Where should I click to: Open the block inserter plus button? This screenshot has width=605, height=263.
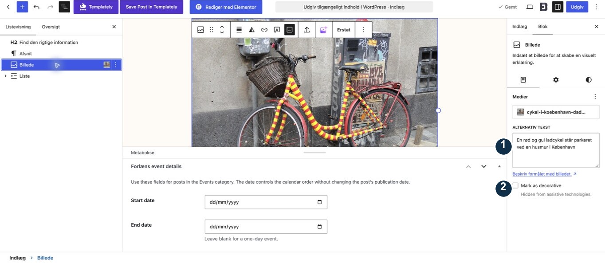(22, 7)
